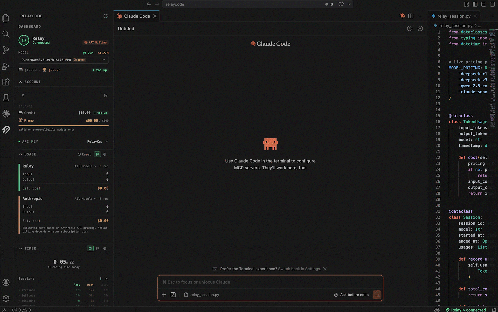The width and height of the screenshot is (498, 312).
Task: Close the Claude Code tab
Action: coord(155,16)
